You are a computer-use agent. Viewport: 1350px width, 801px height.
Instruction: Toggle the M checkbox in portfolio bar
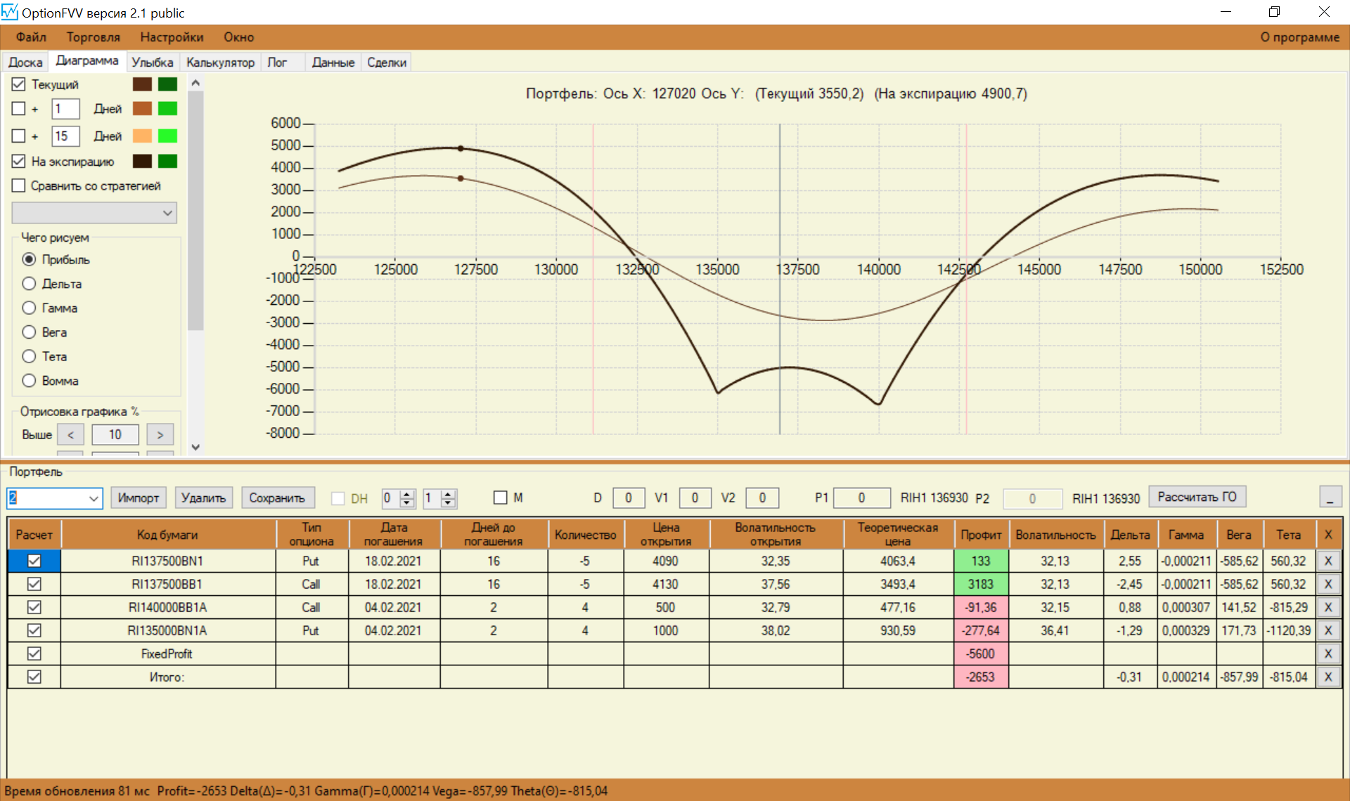click(501, 497)
